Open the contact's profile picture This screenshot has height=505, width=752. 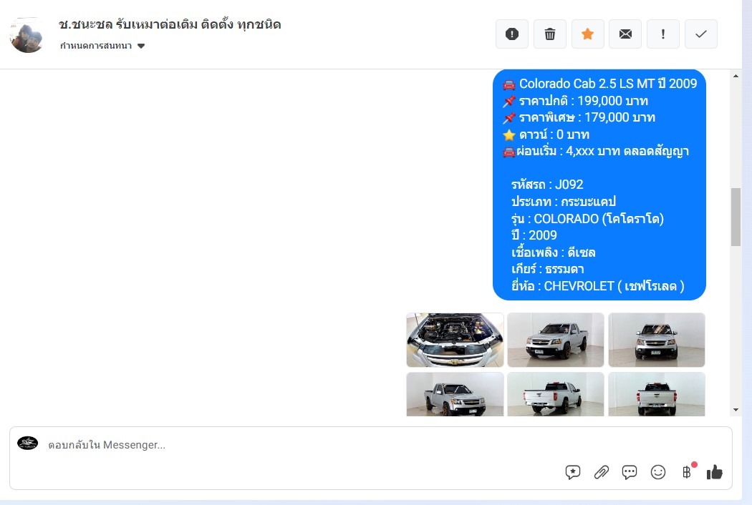point(27,35)
